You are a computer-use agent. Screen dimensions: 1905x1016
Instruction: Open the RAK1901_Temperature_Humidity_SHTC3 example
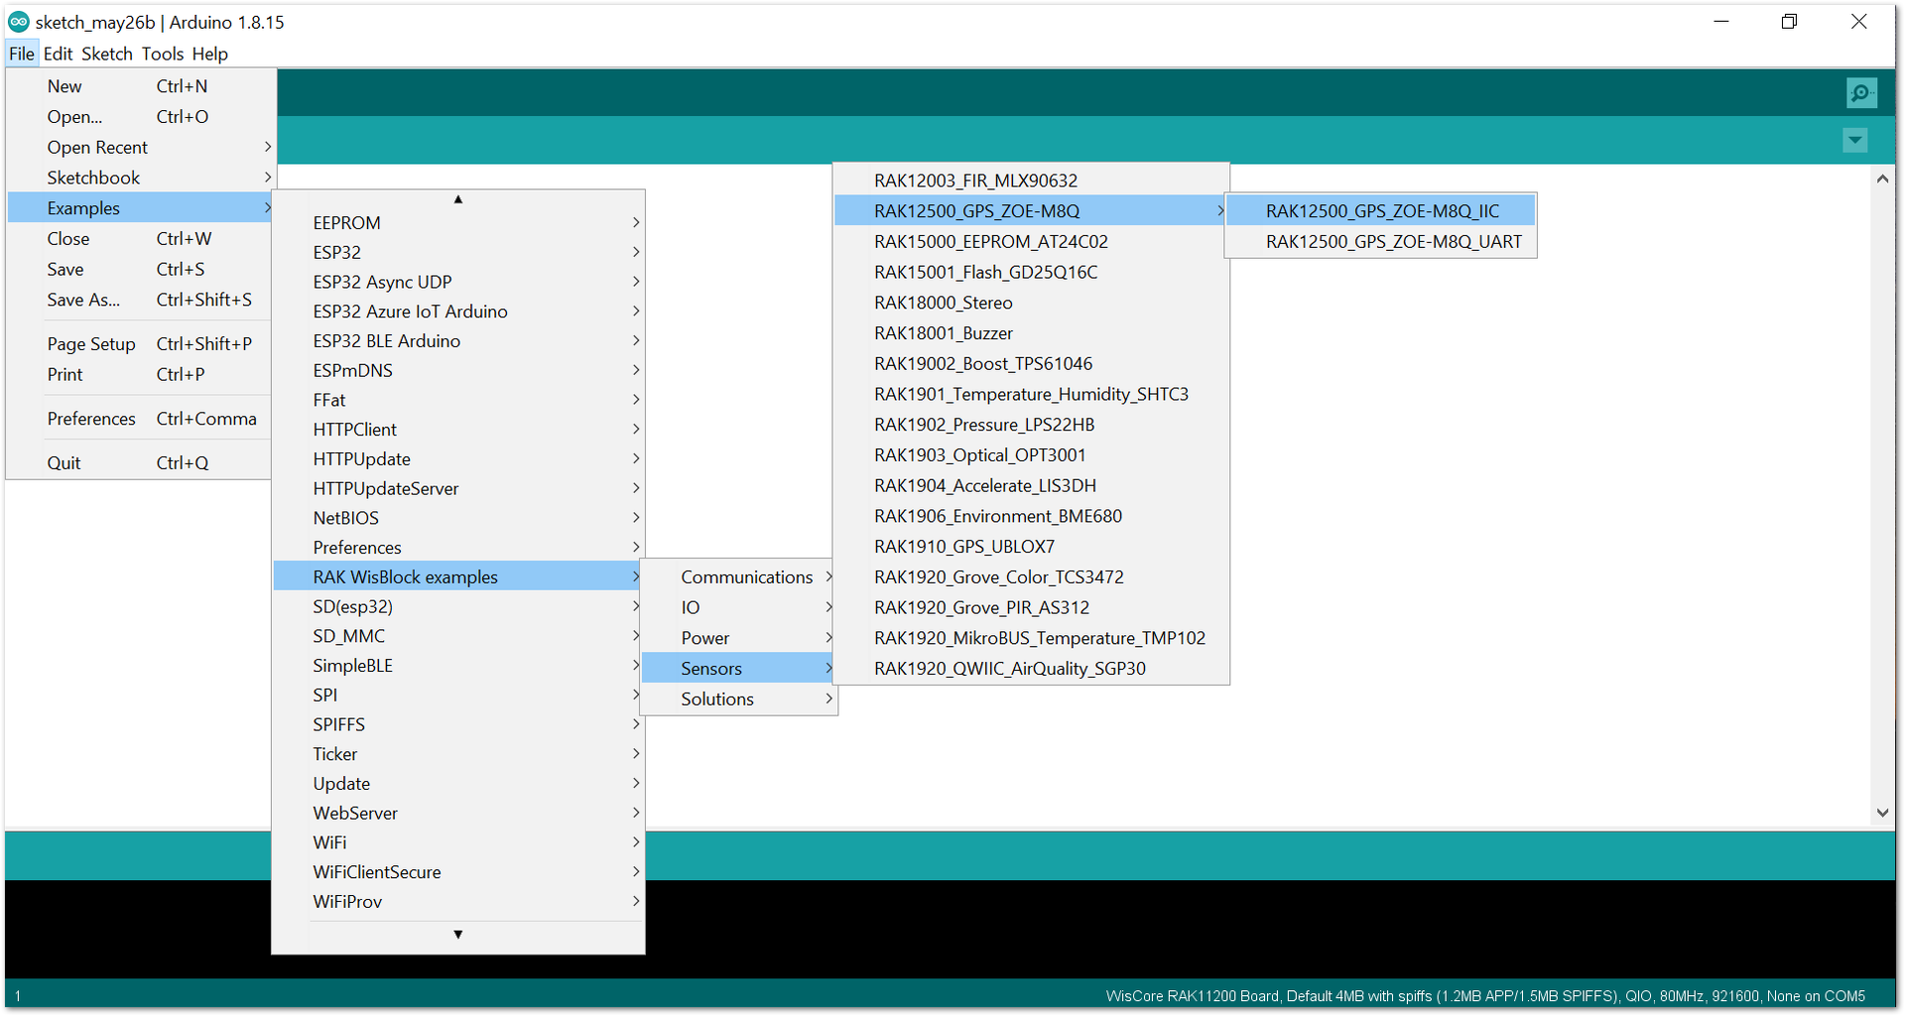click(1031, 395)
